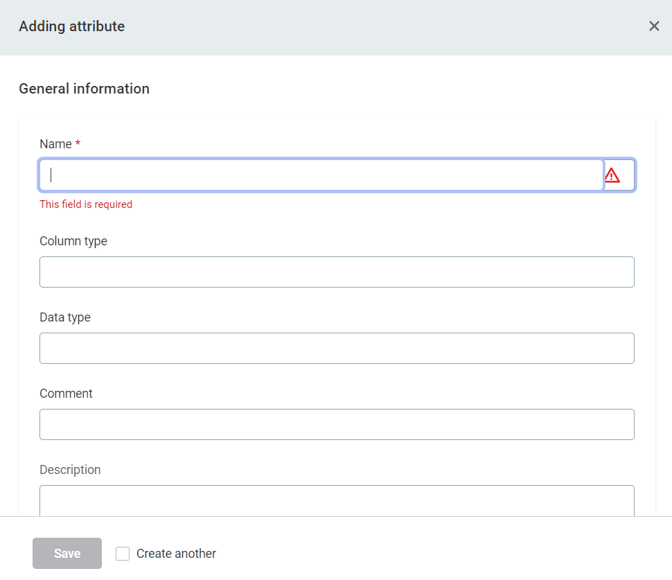The image size is (672, 580).
Task: Click the empty footer area right of Create another
Action: [443, 553]
